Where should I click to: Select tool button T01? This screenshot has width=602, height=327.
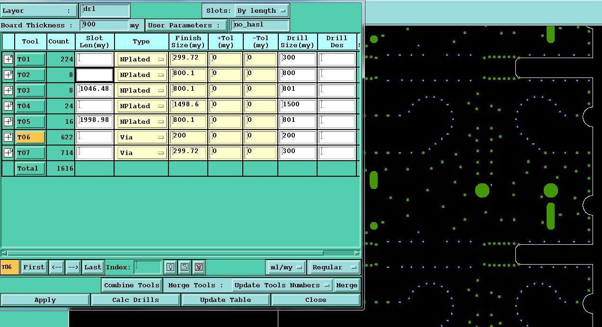tap(30, 59)
